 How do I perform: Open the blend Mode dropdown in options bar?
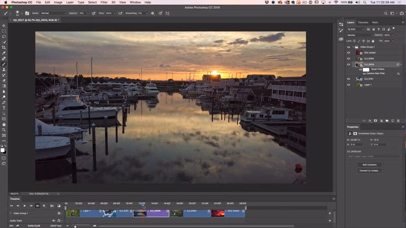54,13
